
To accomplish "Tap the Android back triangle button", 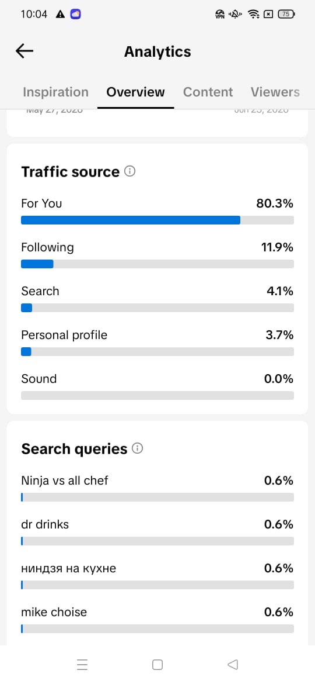I will tap(233, 664).
